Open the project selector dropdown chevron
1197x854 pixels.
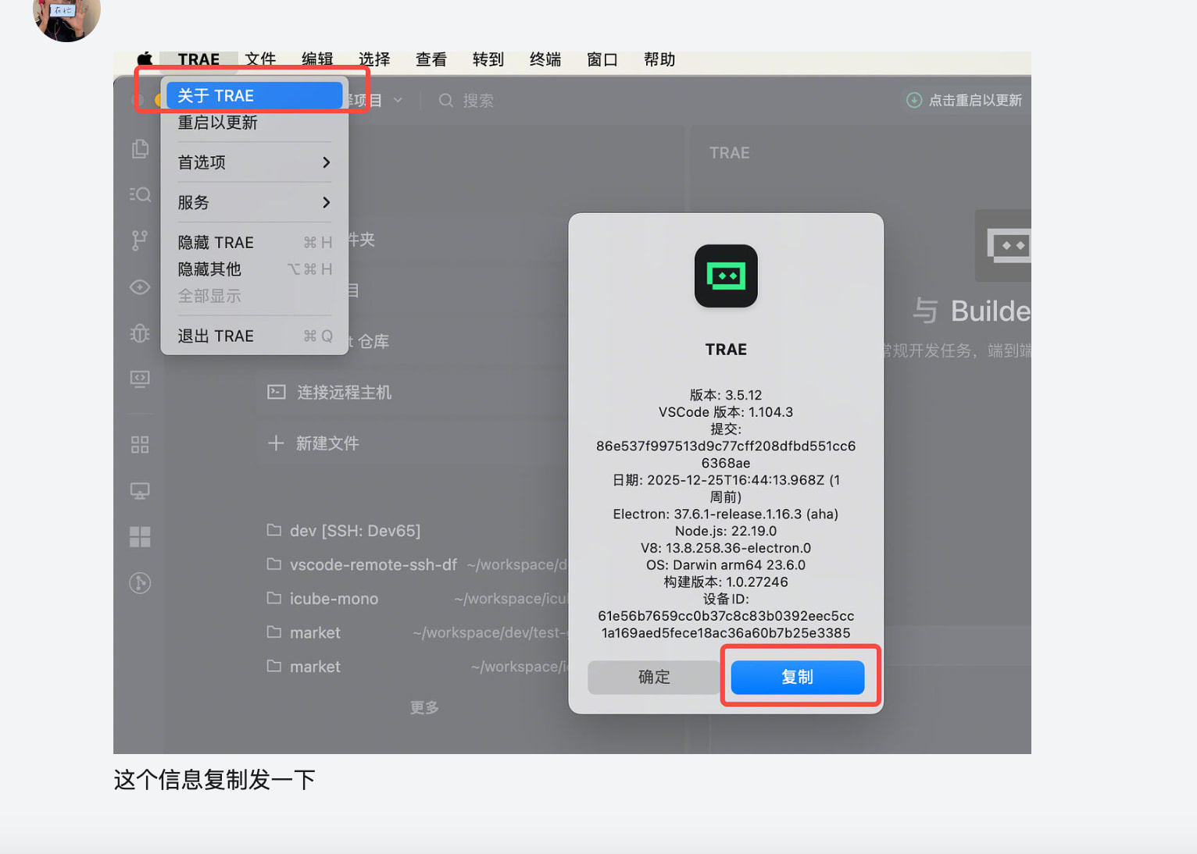click(398, 100)
